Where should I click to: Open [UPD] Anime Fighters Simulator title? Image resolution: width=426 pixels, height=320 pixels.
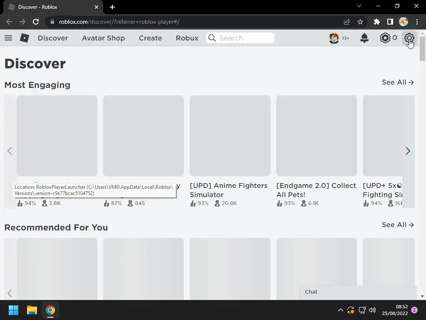[228, 190]
